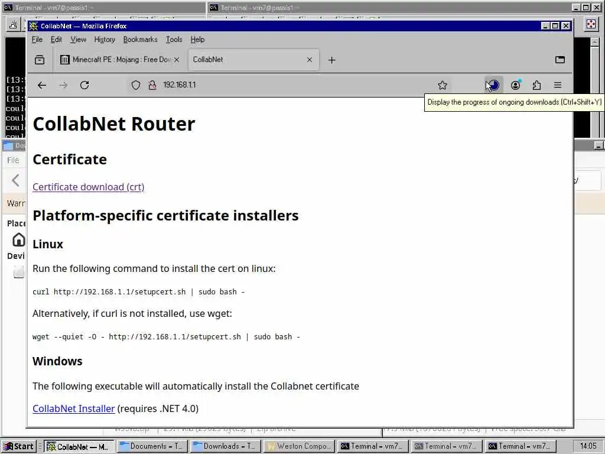Click the curl setupcert.sh command text
Screen dimensions: 605x454
[x=138, y=292]
